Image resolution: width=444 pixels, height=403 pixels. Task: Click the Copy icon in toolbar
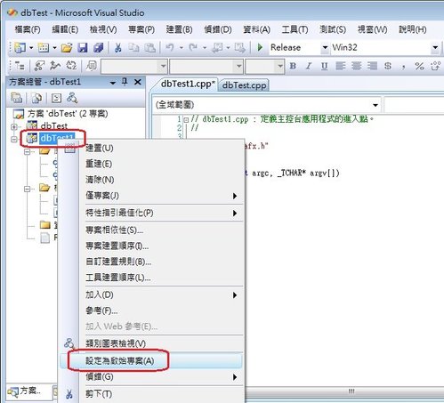coord(133,47)
